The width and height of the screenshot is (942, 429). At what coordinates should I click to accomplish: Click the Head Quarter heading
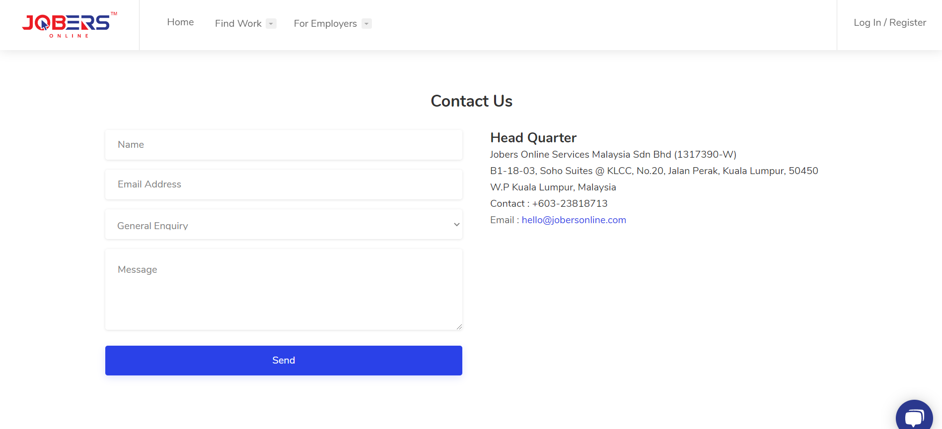533,138
